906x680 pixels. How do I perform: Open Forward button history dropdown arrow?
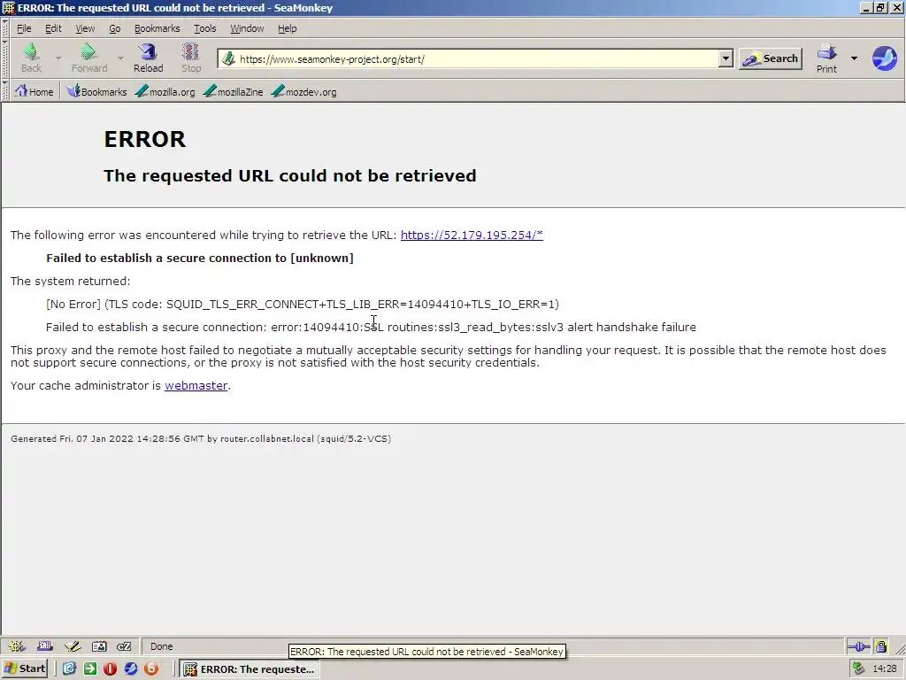(x=120, y=58)
